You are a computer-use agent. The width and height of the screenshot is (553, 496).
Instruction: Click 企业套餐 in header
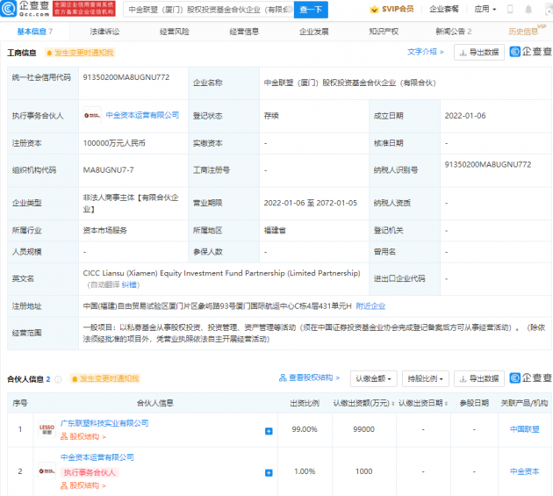point(444,9)
